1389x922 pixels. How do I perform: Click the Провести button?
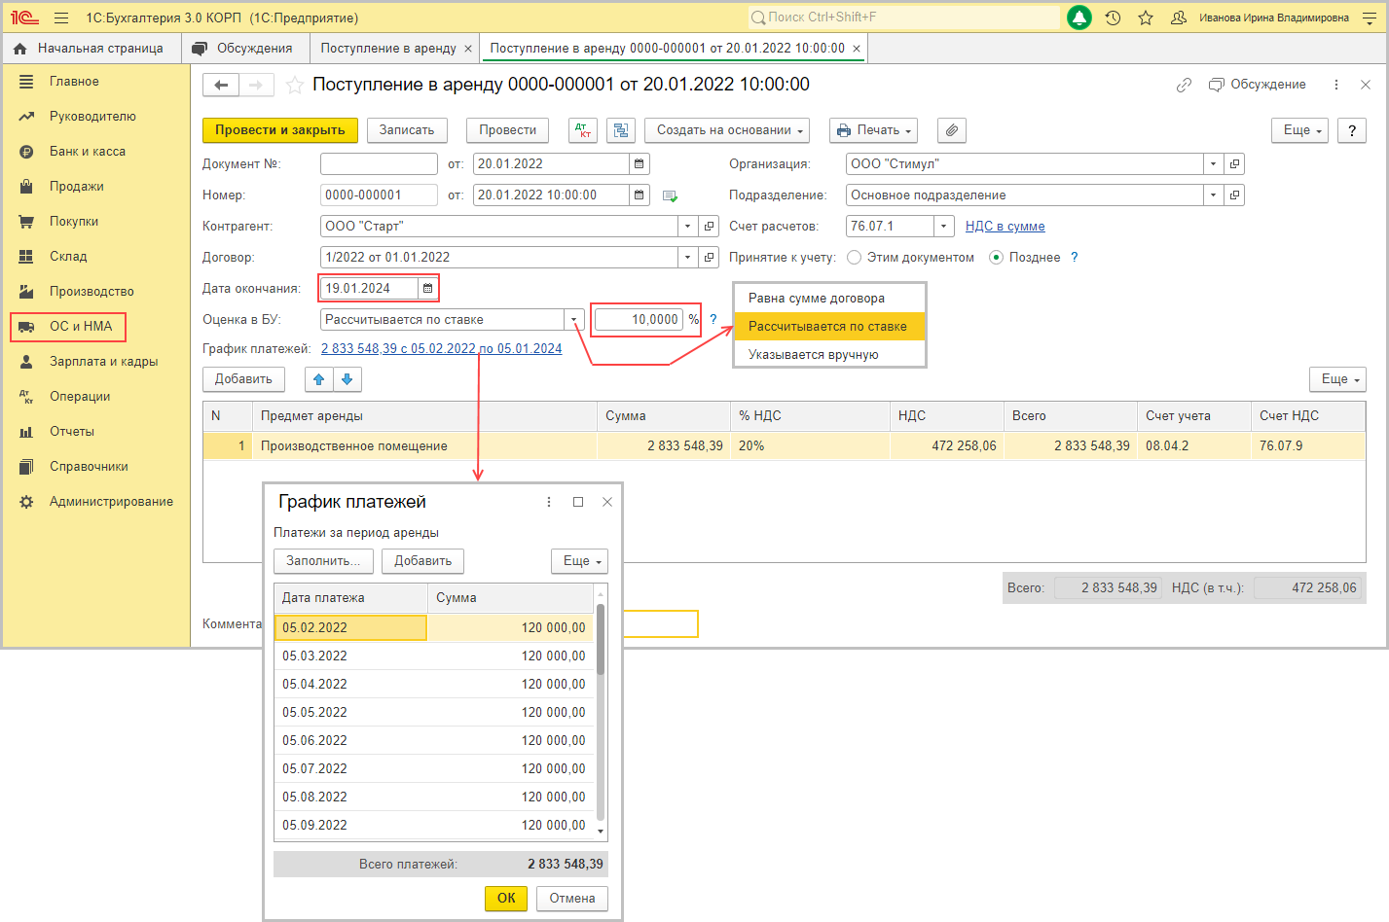pos(507,130)
